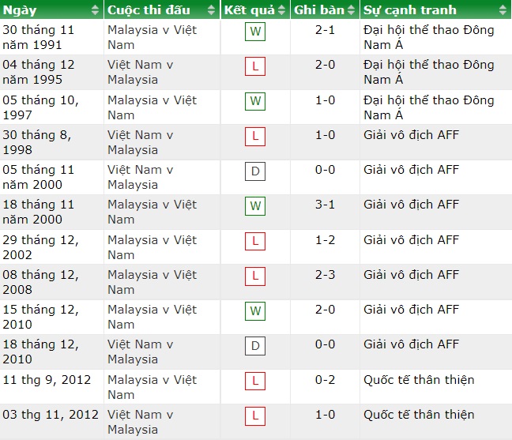Click the D badge for 18 tháng 12, 2010

pos(255,346)
